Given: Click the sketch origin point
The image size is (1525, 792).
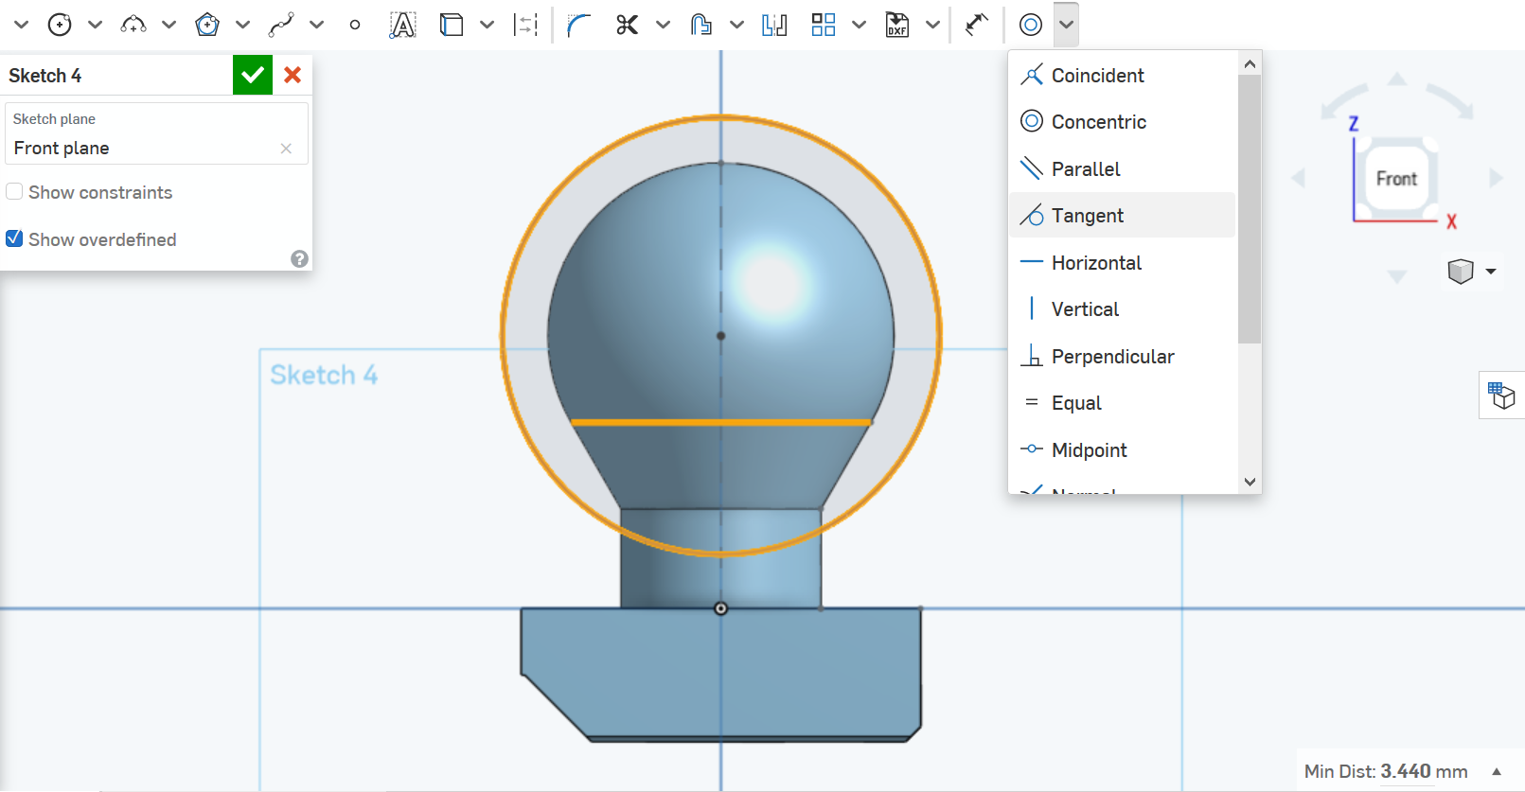Looking at the screenshot, I should (x=720, y=608).
